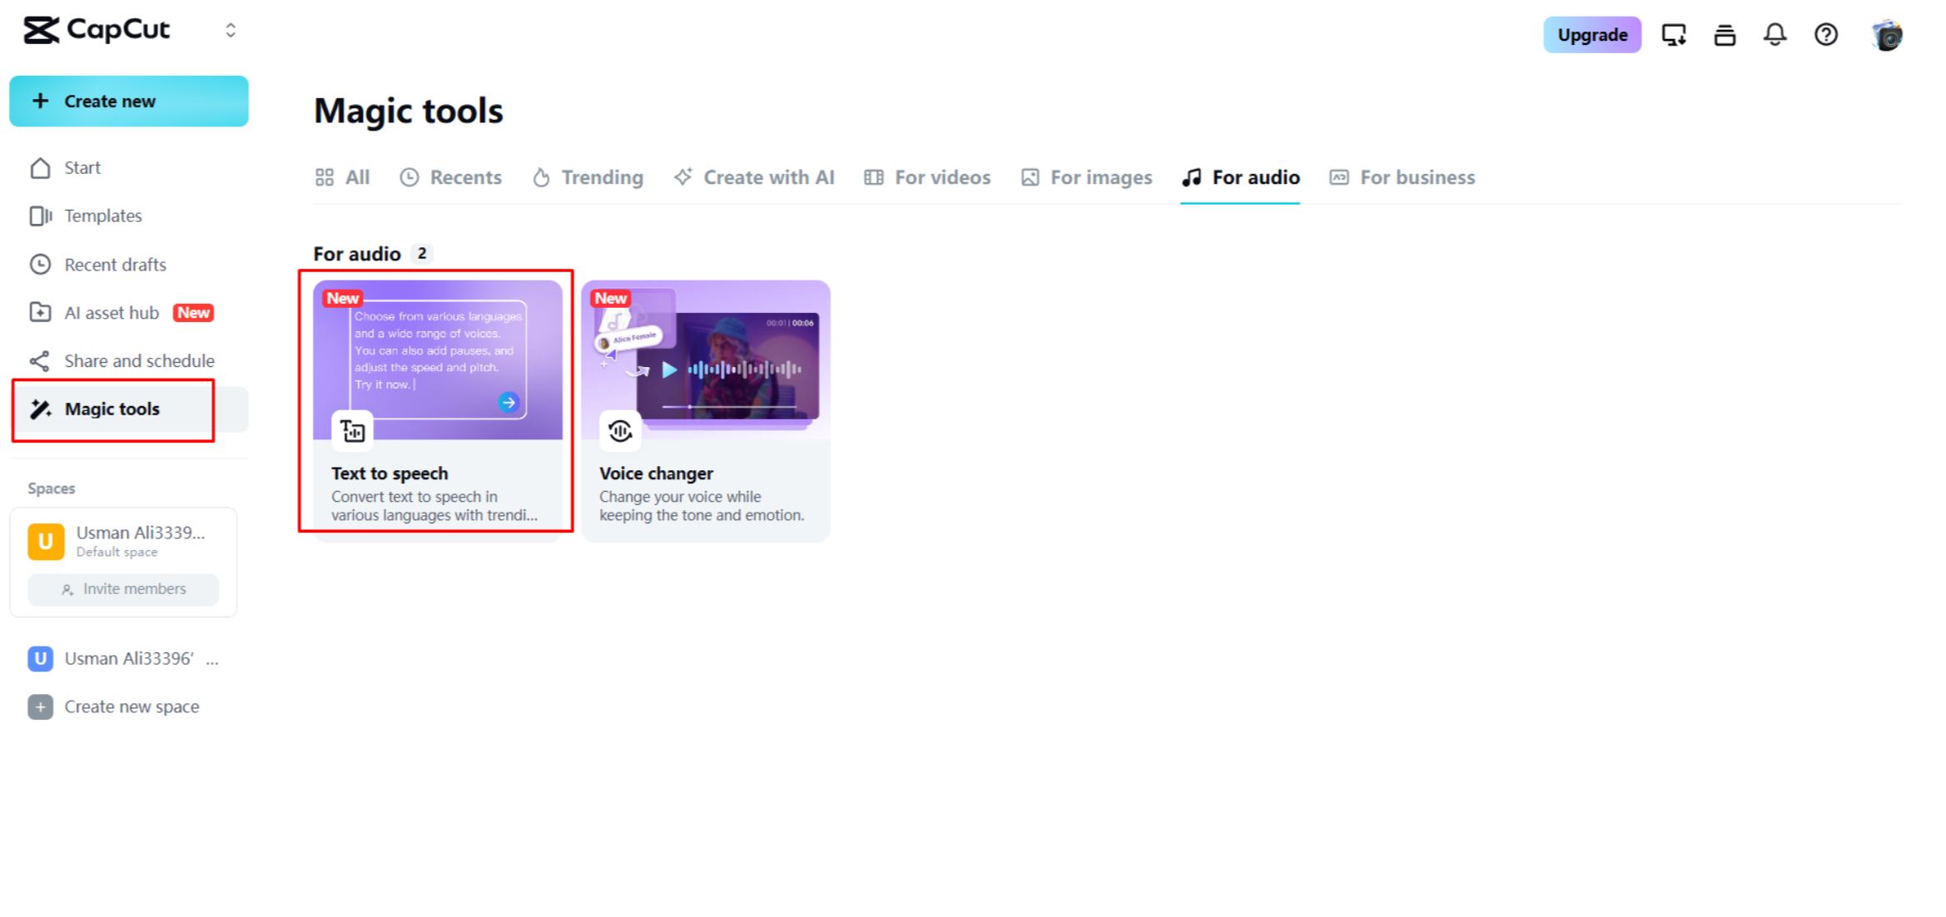Viewport: 1946px width, 917px height.
Task: Switch to the For videos tab
Action: (927, 177)
